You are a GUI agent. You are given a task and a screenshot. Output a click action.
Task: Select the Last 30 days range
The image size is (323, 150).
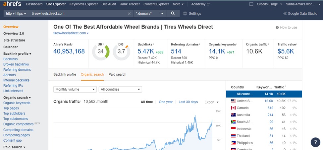tap(188, 102)
